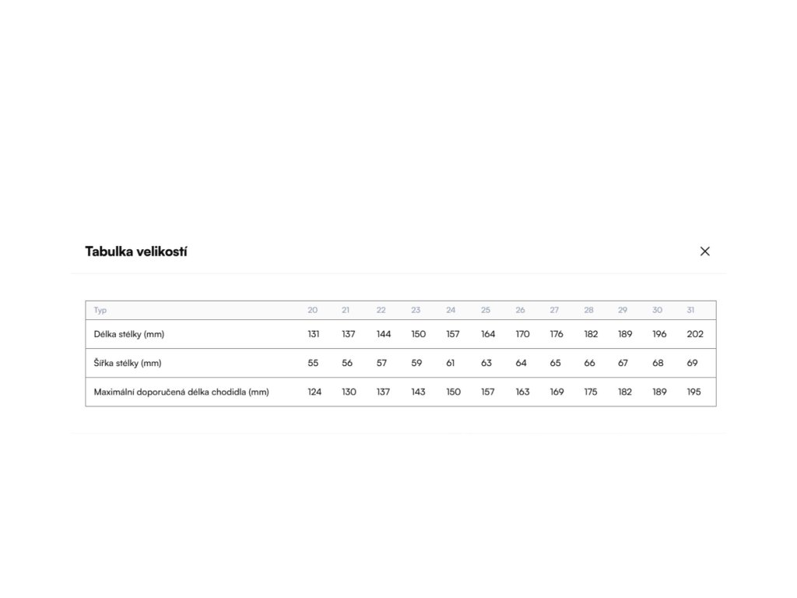Click insole length value 202
The height and width of the screenshot is (598, 797).
[695, 334]
